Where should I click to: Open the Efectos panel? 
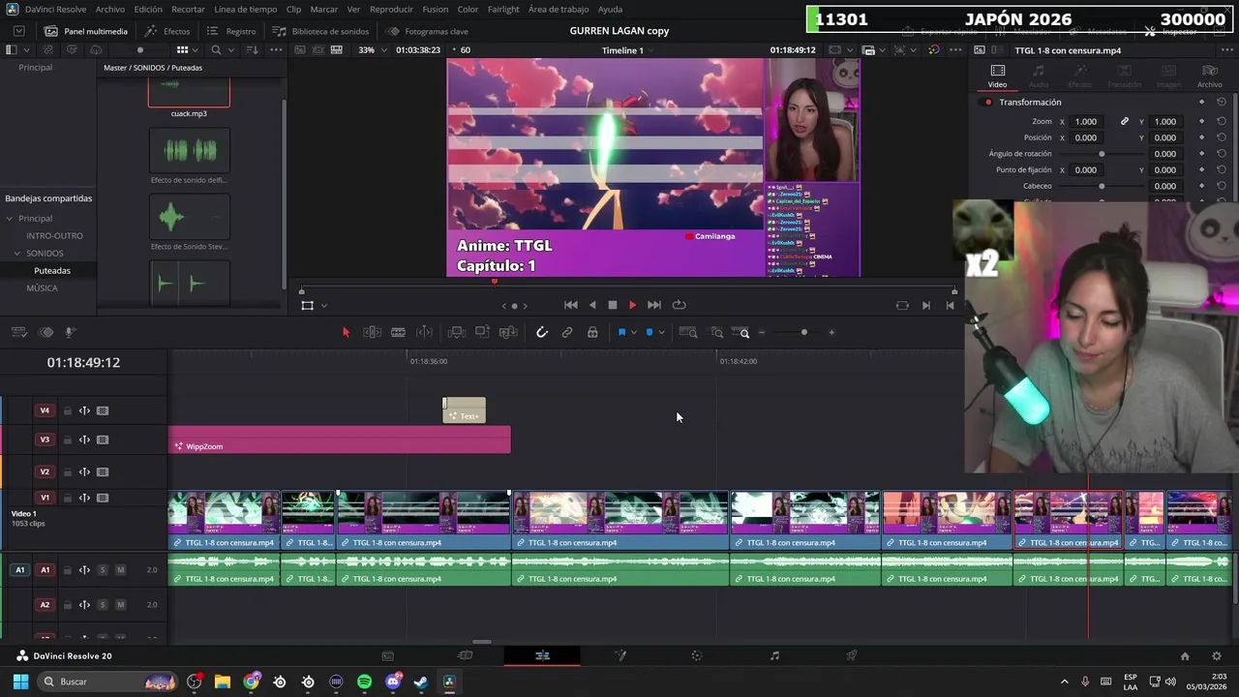tap(167, 31)
